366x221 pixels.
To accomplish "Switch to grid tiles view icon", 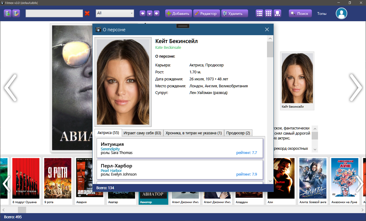I will click(268, 13).
